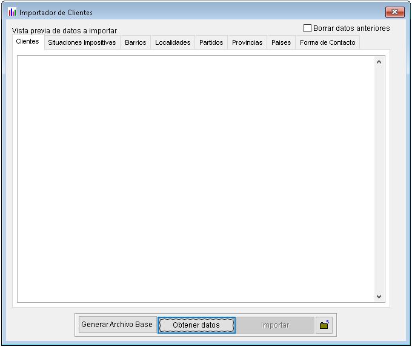This screenshot has width=412, height=347.
Task: Click the Importador de Clientes title icon
Action: (12, 12)
